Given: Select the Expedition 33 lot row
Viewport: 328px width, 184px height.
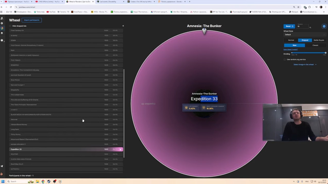Looking at the screenshot, I should tap(66, 149).
